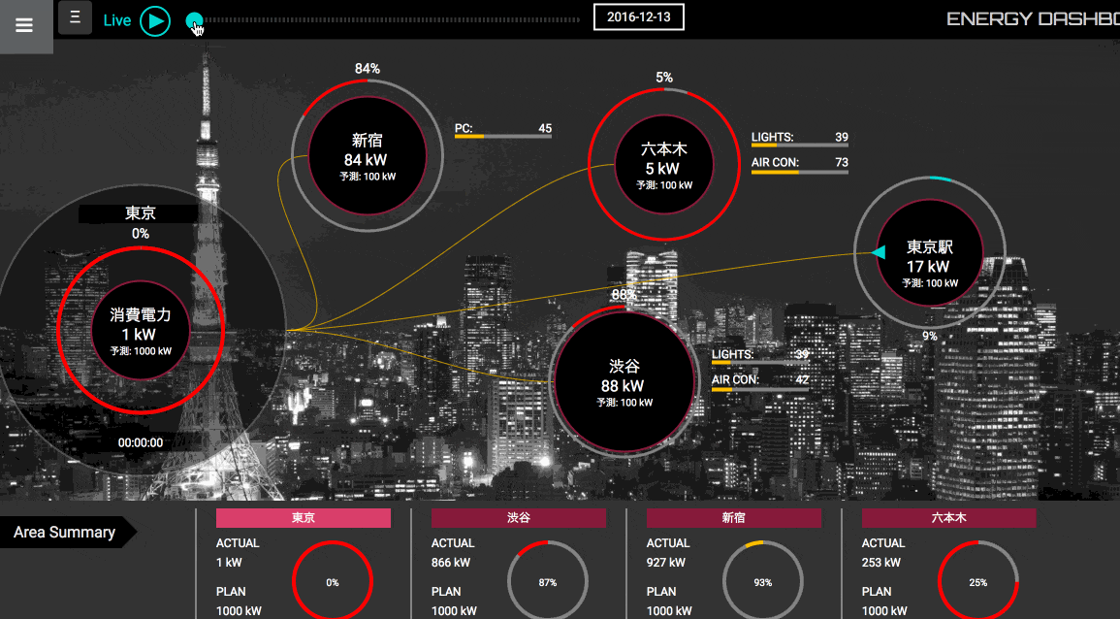
Task: Select the 渋谷 88 kW node
Action: (x=624, y=381)
